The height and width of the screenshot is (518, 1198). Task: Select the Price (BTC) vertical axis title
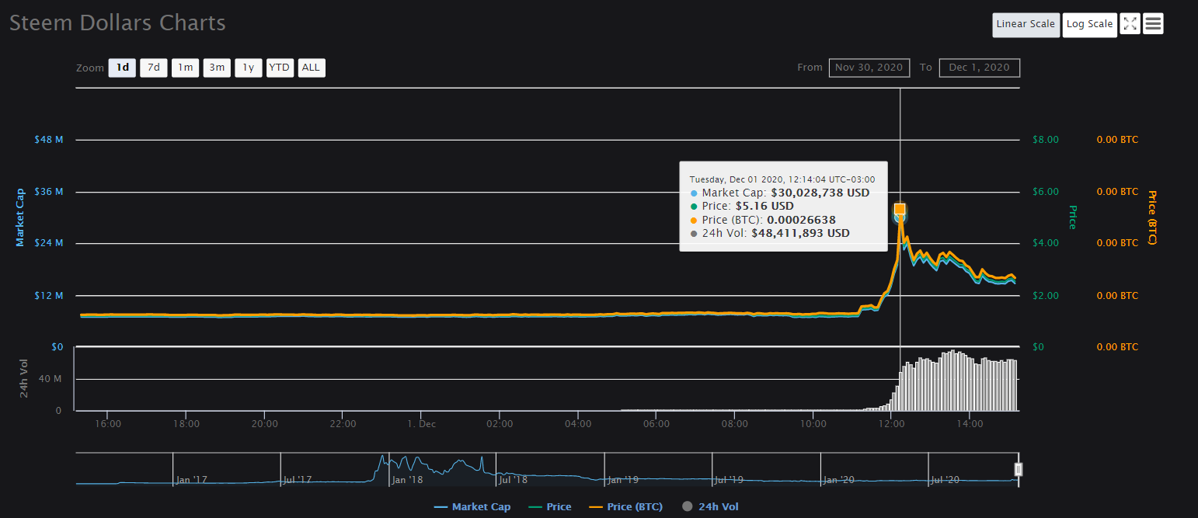[1152, 217]
